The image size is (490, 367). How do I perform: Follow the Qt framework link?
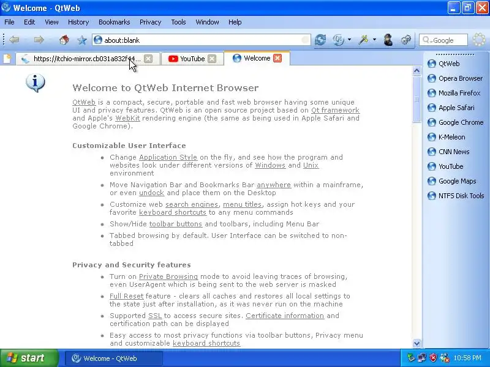pyautogui.click(x=335, y=110)
